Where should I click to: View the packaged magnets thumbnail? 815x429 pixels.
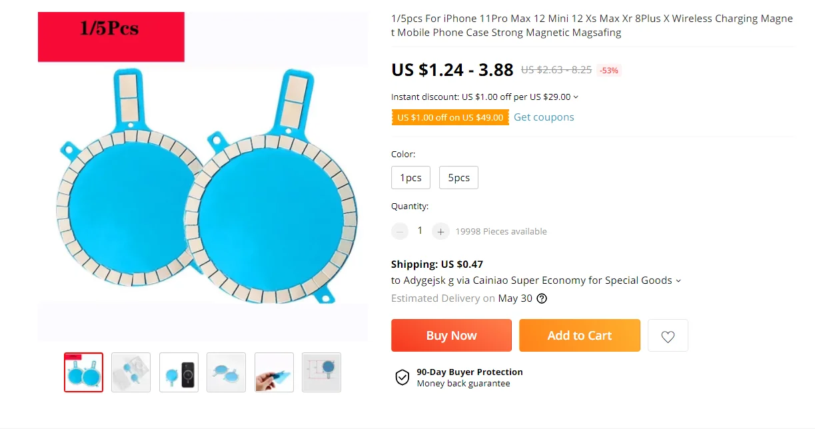(131, 372)
